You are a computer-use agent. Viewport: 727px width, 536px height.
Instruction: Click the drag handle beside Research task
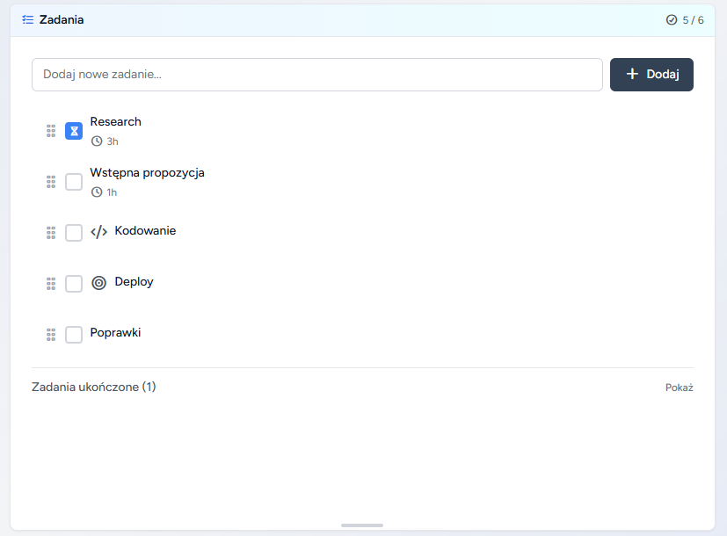click(51, 131)
